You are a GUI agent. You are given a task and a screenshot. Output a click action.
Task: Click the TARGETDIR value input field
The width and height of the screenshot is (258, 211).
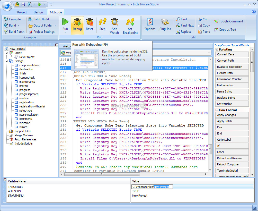tap(152, 187)
